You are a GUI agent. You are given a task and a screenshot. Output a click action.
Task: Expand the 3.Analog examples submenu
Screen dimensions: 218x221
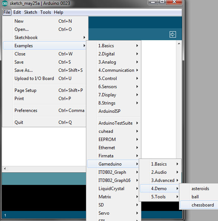tap(114, 62)
